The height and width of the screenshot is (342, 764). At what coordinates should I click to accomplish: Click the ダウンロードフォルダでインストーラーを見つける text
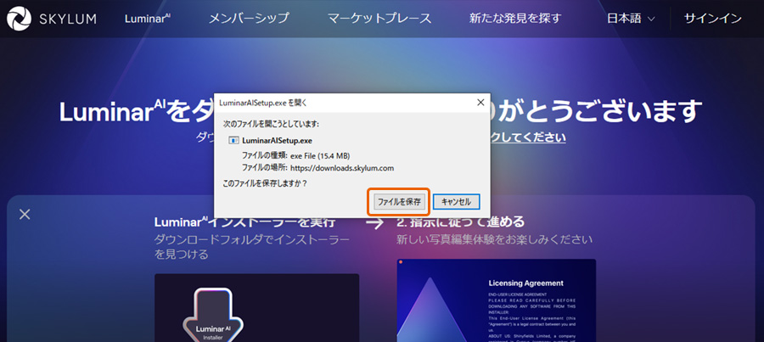pyautogui.click(x=252, y=246)
